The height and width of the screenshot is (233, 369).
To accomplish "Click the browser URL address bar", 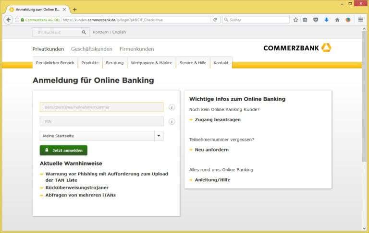I will tap(136, 20).
